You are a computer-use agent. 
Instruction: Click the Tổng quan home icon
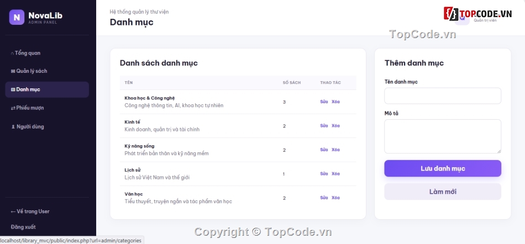pos(12,54)
